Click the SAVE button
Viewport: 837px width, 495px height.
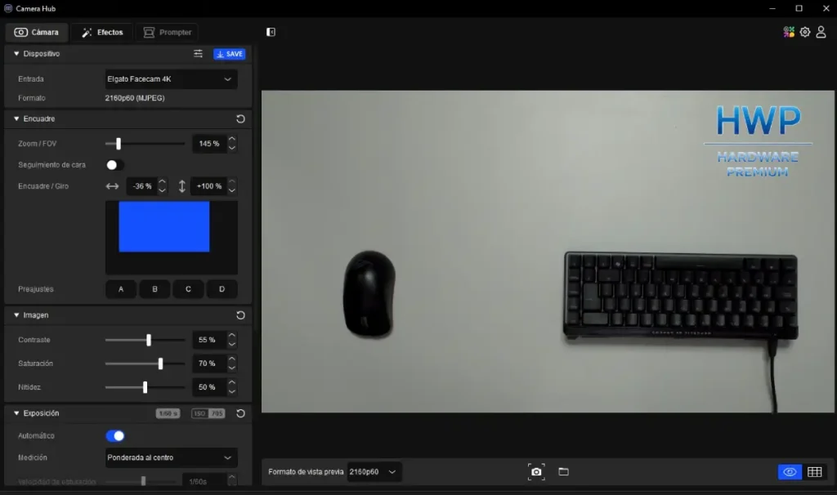pos(229,54)
